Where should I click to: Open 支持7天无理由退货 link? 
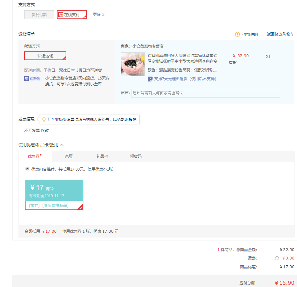[185, 79]
